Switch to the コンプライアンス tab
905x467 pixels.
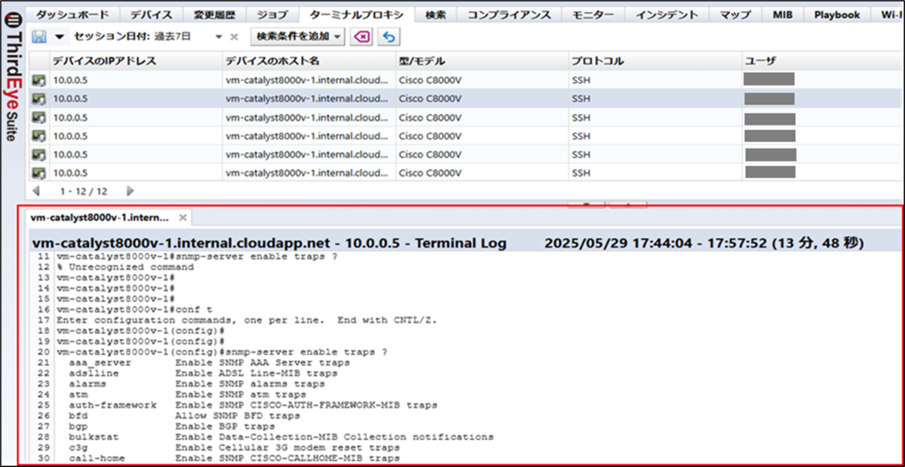[x=509, y=14]
